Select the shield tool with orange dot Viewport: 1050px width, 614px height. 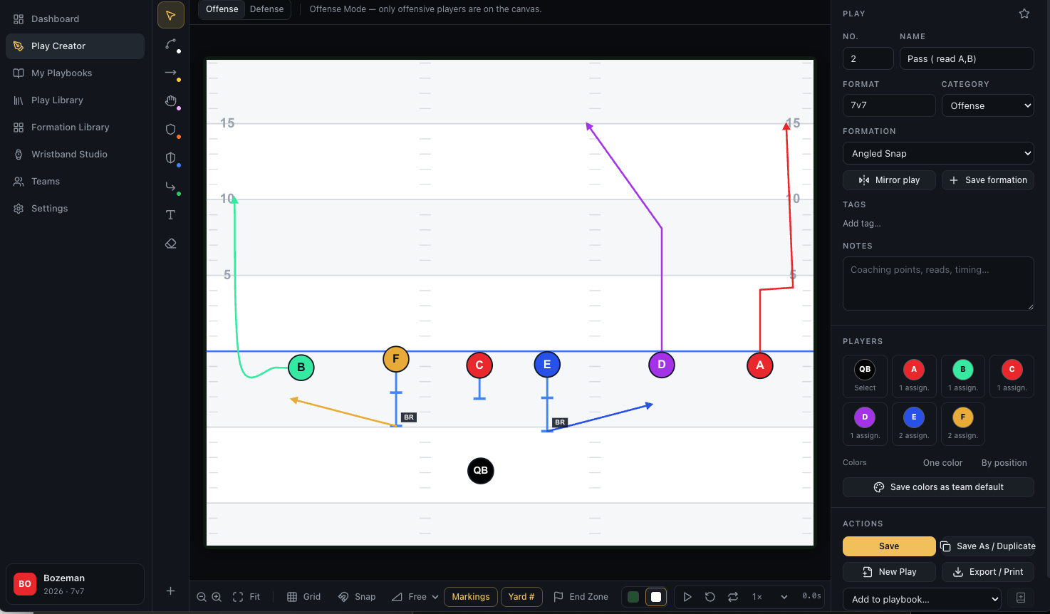pos(171,130)
